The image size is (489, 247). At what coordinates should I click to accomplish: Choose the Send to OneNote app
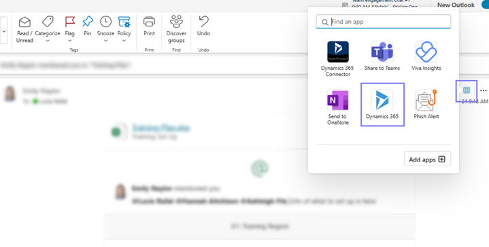click(x=338, y=107)
